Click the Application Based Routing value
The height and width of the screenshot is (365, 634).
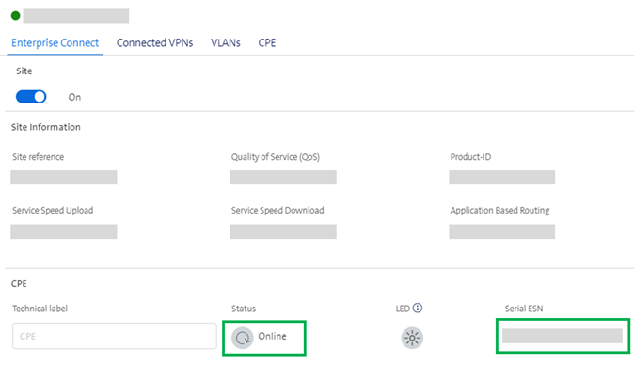coord(501,231)
